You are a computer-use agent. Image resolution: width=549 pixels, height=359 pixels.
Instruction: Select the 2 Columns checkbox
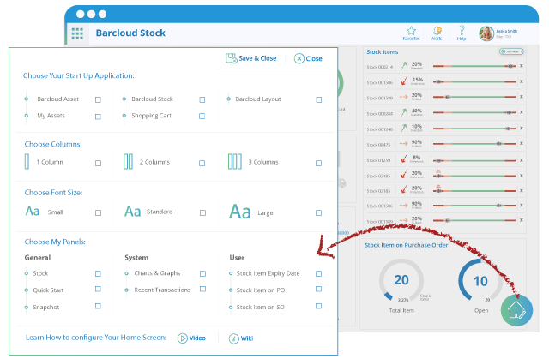pos(202,164)
